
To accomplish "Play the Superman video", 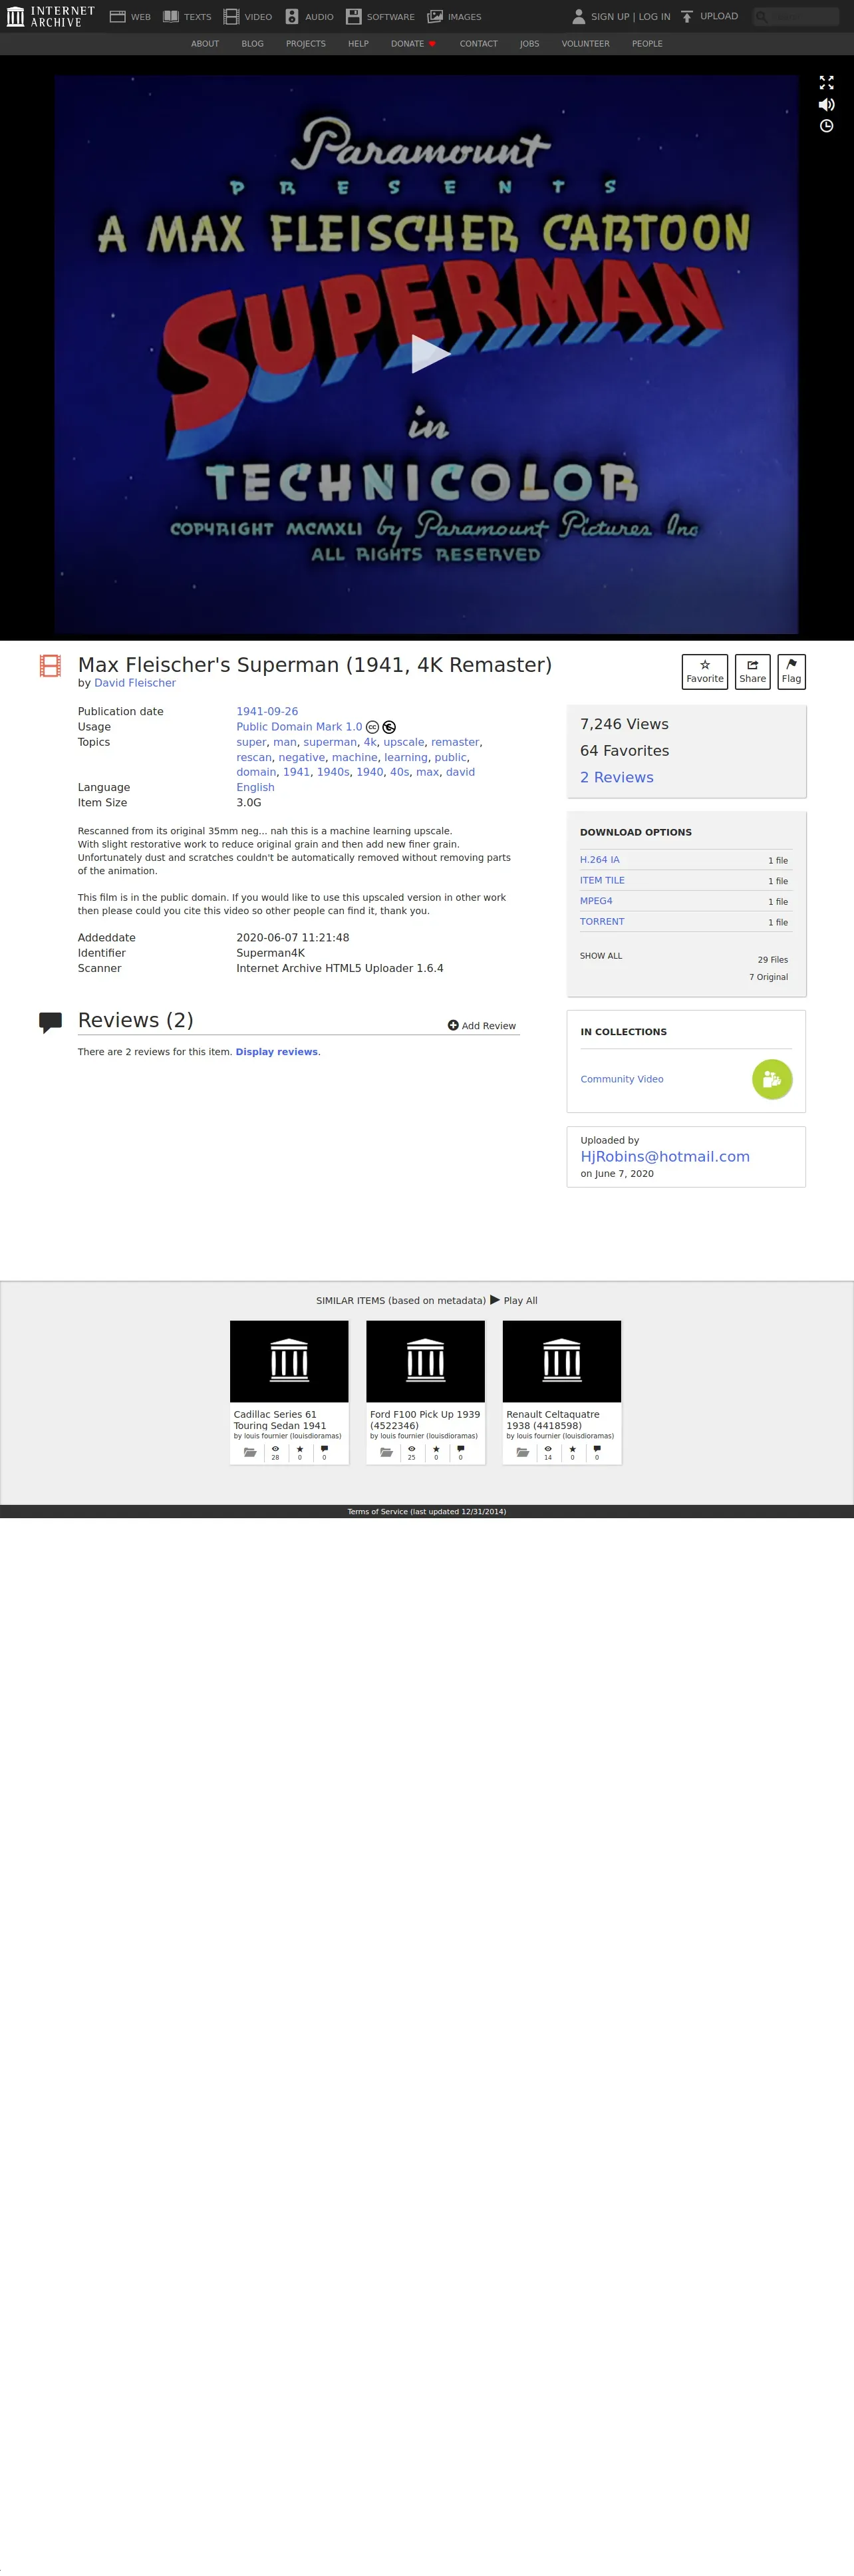I will coord(430,353).
